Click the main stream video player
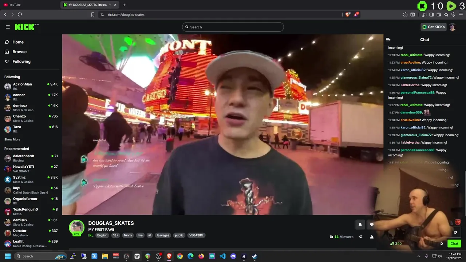The width and height of the screenshot is (466, 262). point(222,124)
